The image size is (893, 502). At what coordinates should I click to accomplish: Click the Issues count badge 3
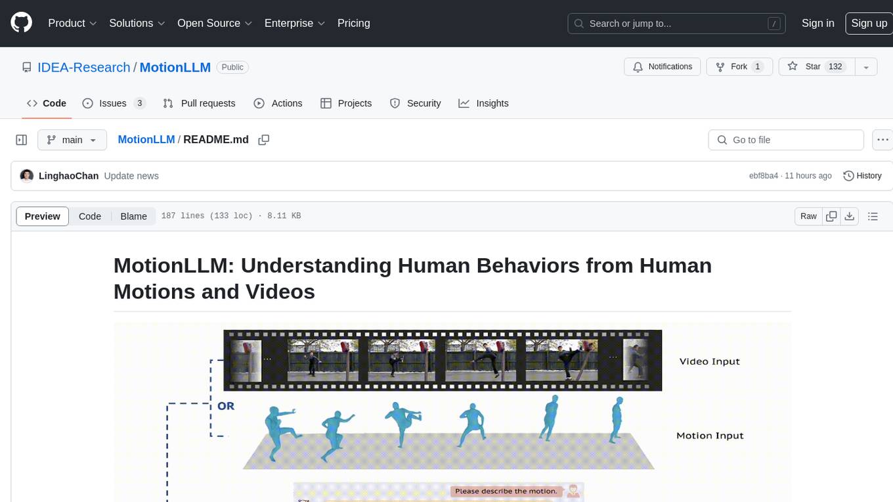pos(139,103)
